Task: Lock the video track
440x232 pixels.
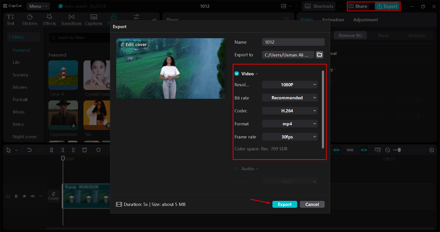Action: pyautogui.click(x=16, y=196)
